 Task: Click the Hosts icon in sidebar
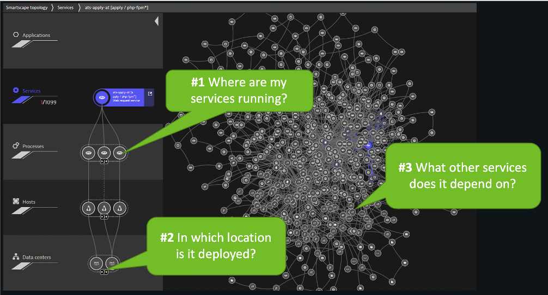point(16,202)
